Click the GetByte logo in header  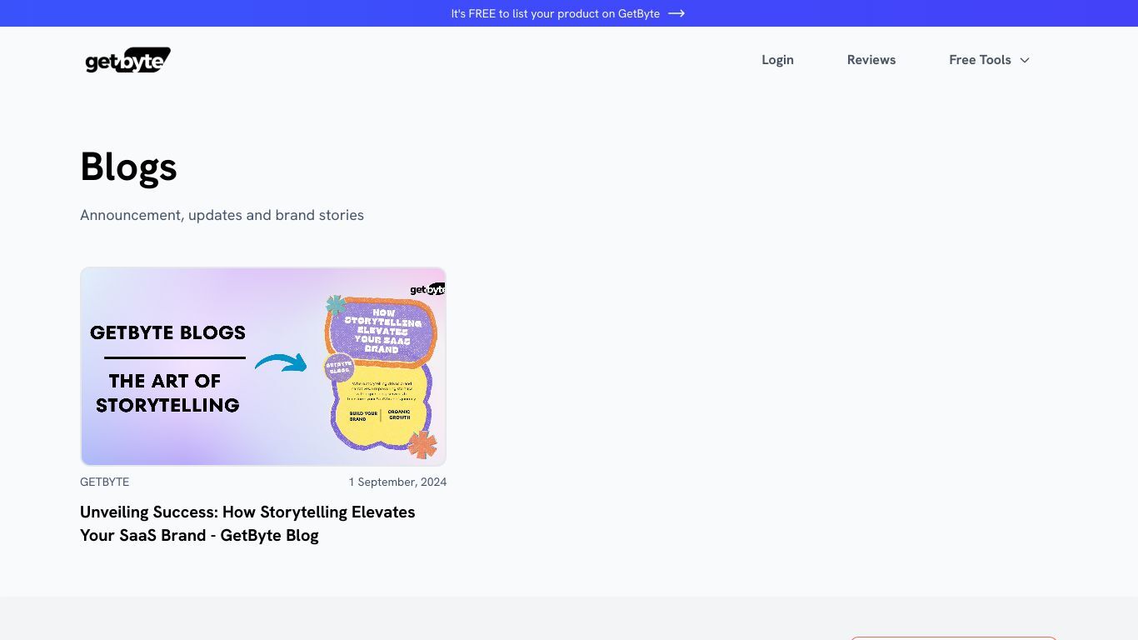pyautogui.click(x=127, y=60)
